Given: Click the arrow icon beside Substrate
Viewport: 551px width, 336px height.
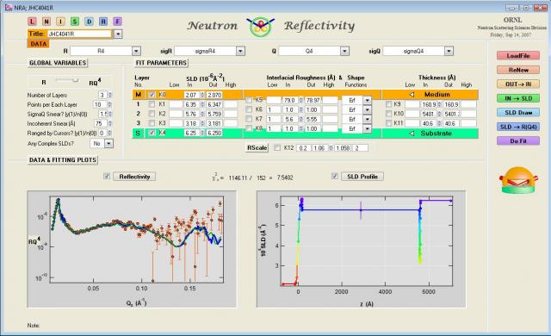Looking at the screenshot, I should pos(412,134).
